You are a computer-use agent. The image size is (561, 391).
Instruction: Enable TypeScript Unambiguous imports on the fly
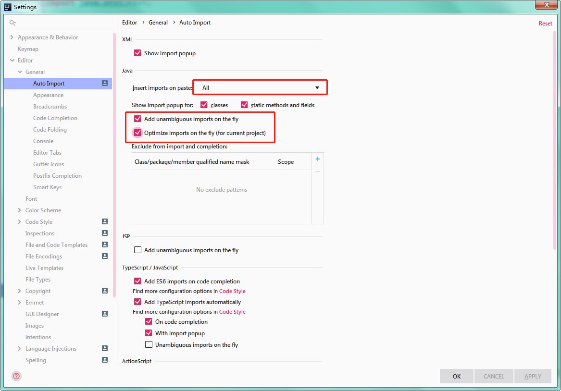click(x=149, y=344)
